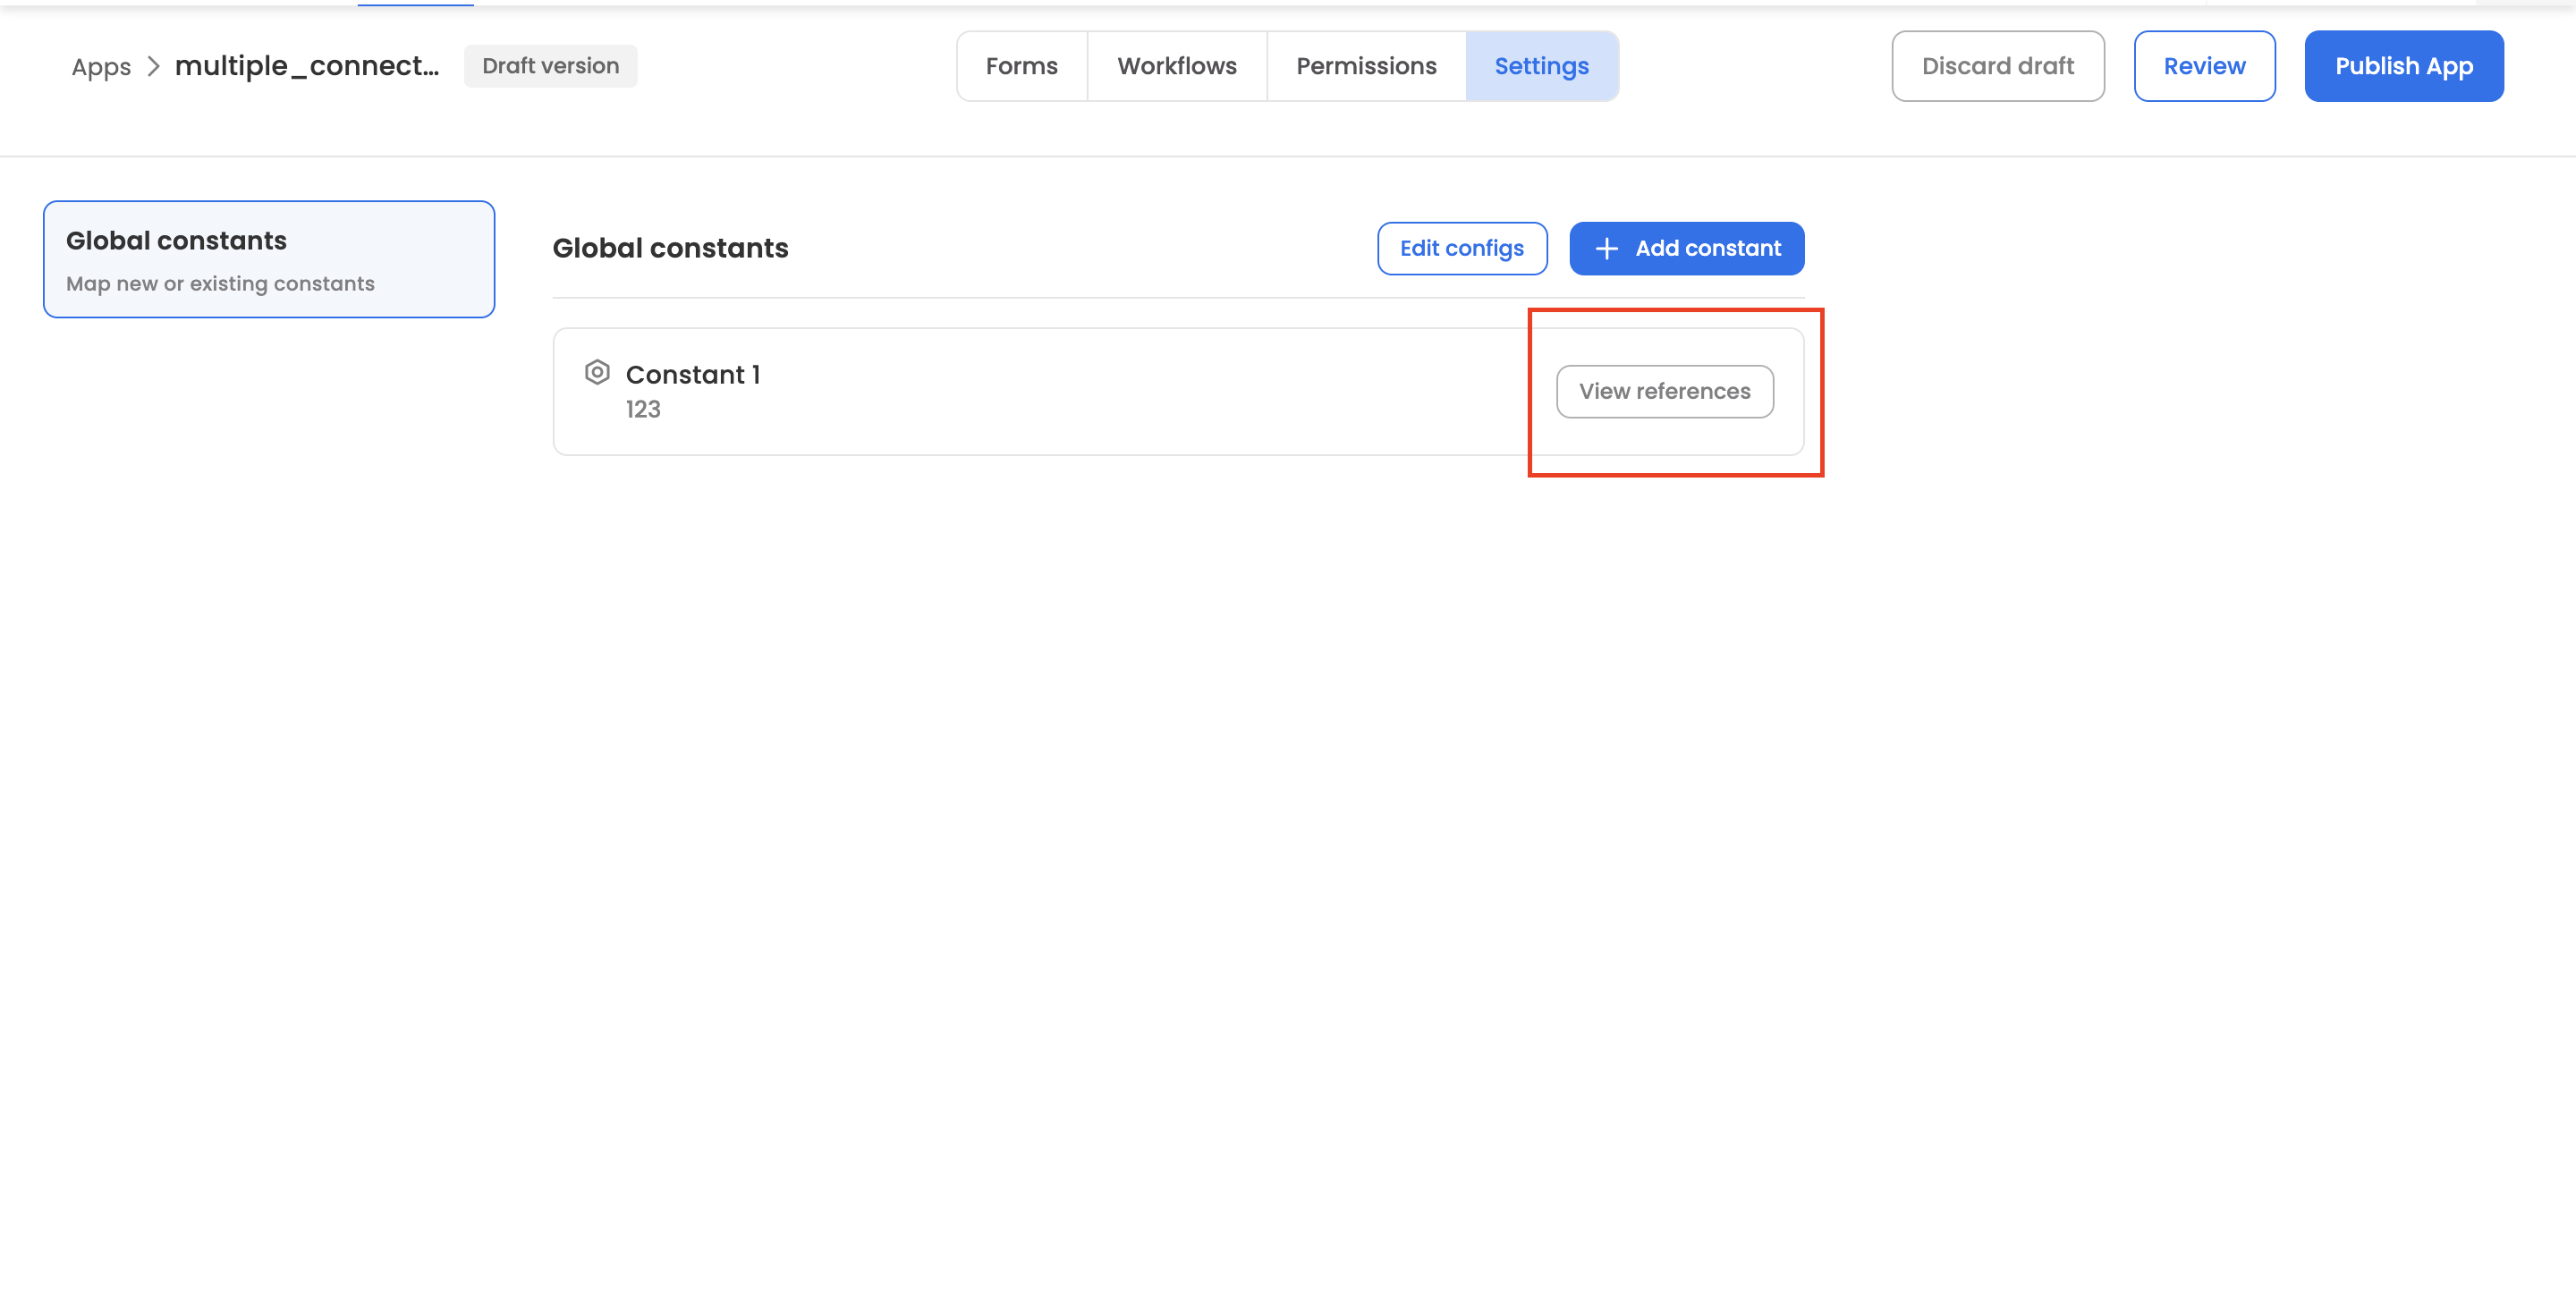Viewport: 2576px width, 1311px height.
Task: Open the Workflows tab
Action: (x=1176, y=66)
